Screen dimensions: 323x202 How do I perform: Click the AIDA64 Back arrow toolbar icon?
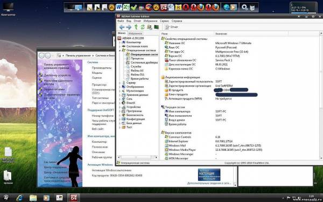(x=122, y=27)
